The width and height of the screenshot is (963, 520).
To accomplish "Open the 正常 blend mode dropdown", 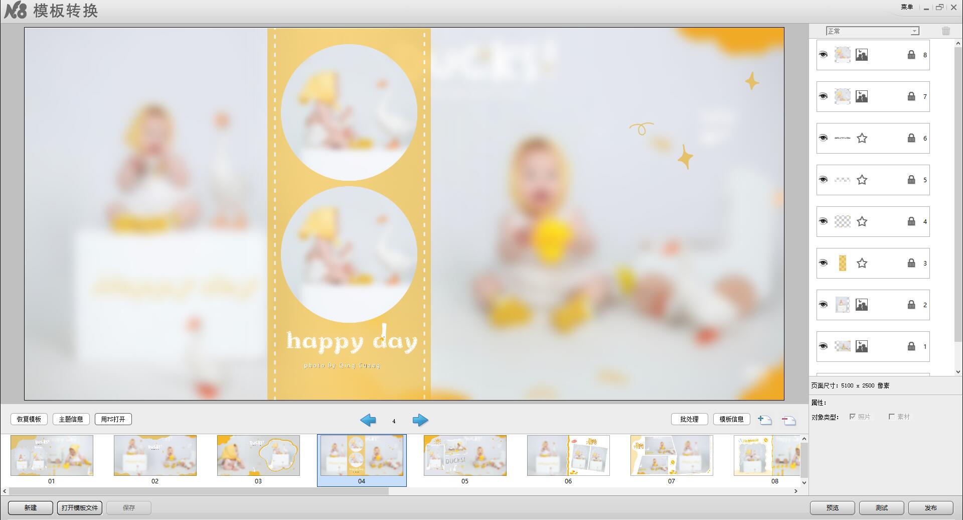I will coord(872,31).
